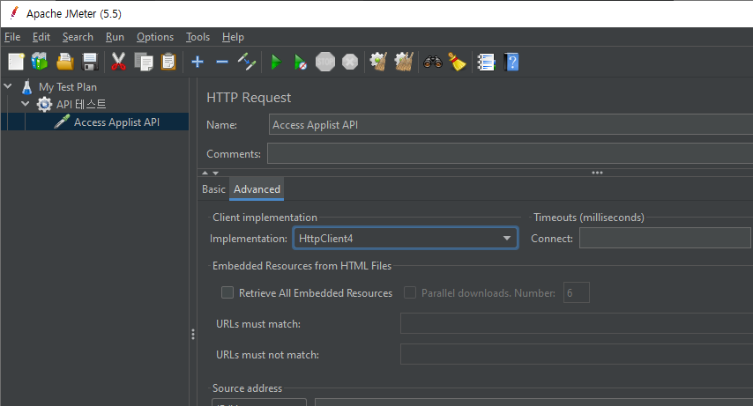Click the HTTP Request heading
This screenshot has width=753, height=406.
point(249,98)
